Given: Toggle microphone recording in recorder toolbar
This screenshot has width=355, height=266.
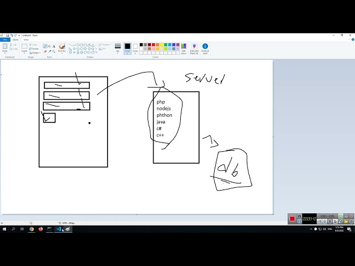Looking at the screenshot, I should (x=324, y=222).
